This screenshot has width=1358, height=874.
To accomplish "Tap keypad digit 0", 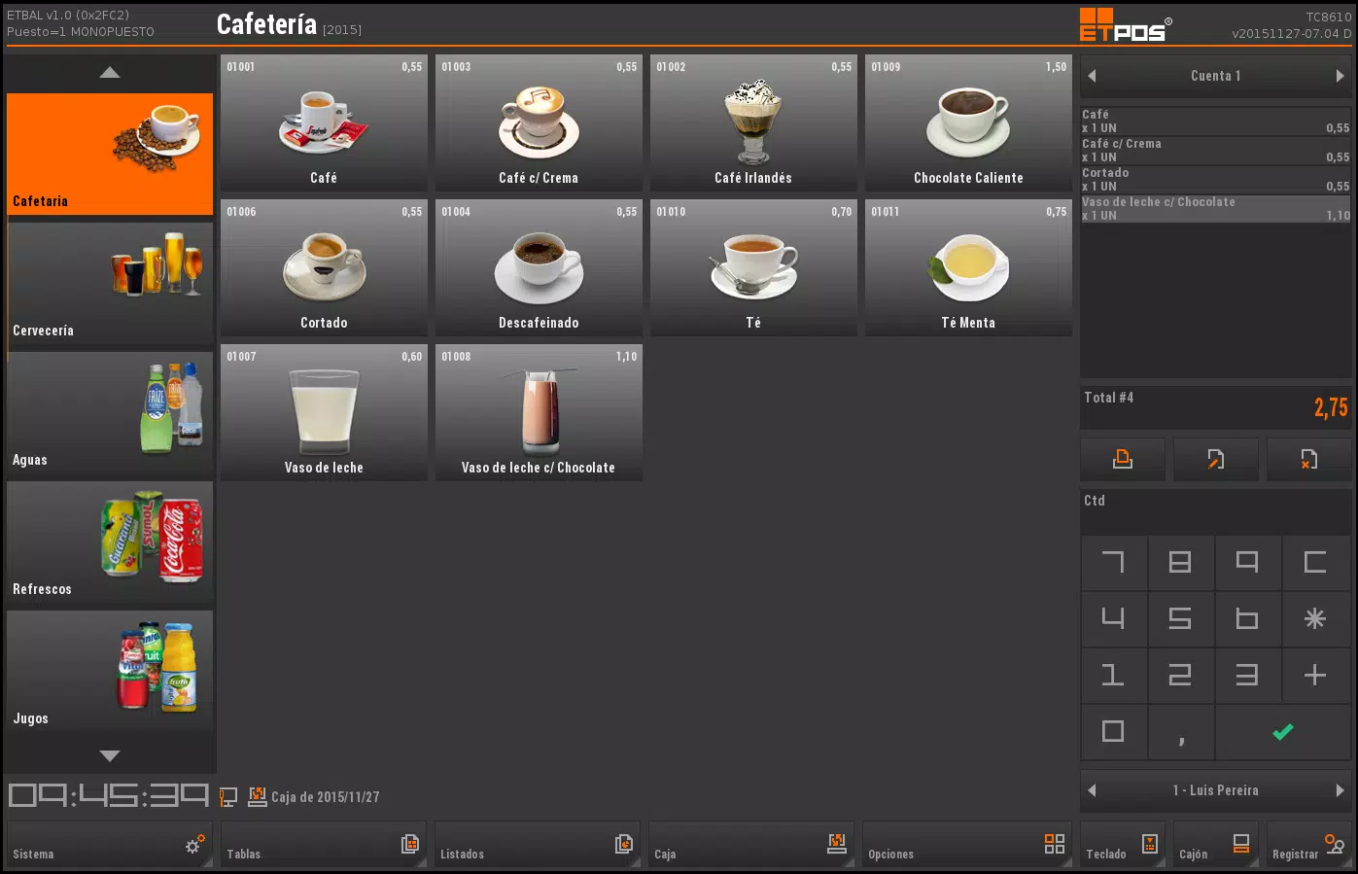I will (x=1114, y=731).
